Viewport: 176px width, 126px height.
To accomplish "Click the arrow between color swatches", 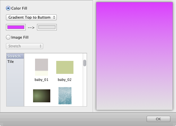I will click(31, 28).
